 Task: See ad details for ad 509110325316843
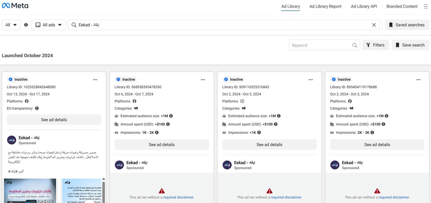(269, 145)
